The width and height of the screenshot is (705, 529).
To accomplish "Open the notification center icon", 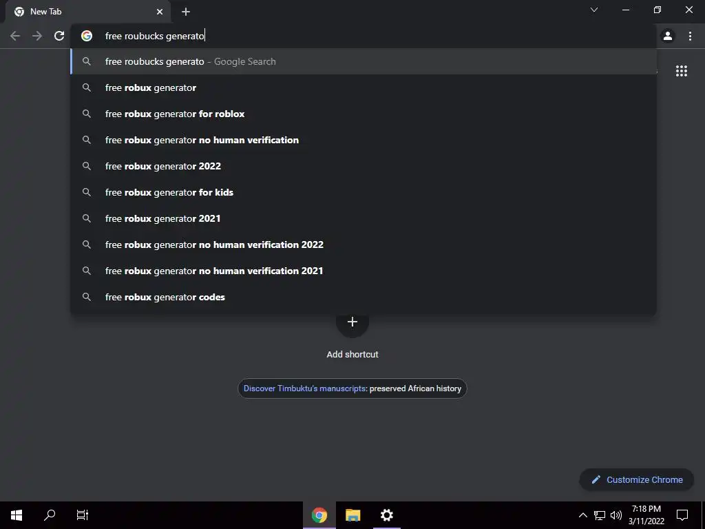I will [682, 515].
